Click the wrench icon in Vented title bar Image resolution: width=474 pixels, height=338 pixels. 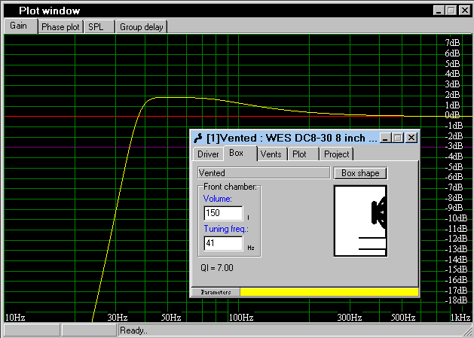[198, 138]
